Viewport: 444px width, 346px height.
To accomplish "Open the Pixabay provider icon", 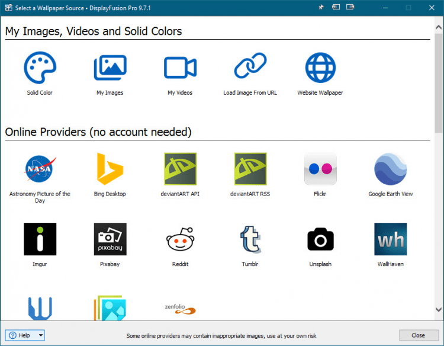I will pyautogui.click(x=110, y=239).
